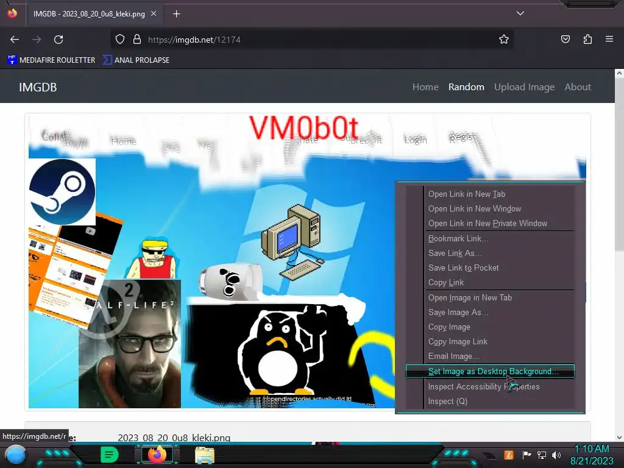
Task: Open the shield tracking protection icon
Action: [120, 40]
